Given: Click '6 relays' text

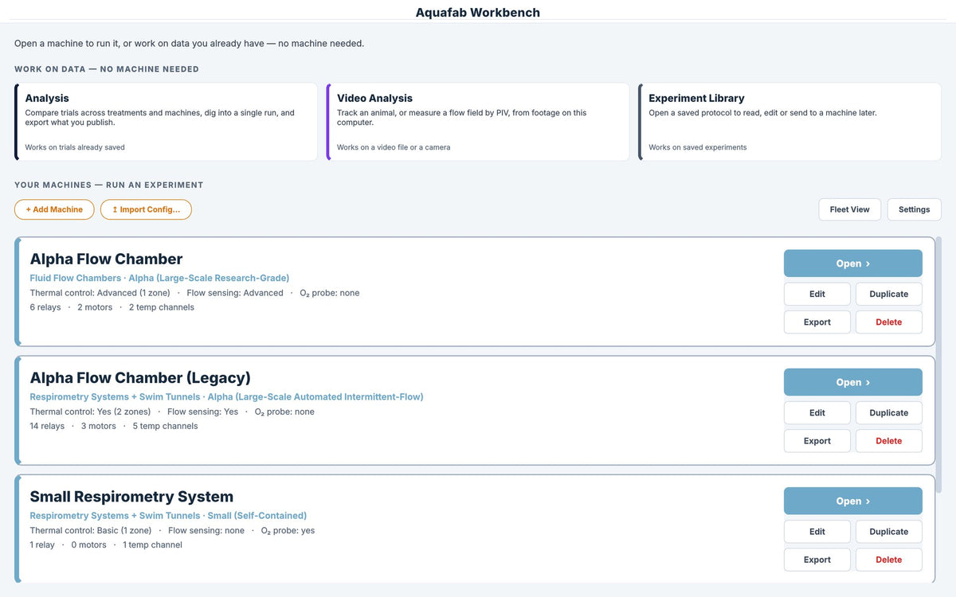Looking at the screenshot, I should coord(45,307).
